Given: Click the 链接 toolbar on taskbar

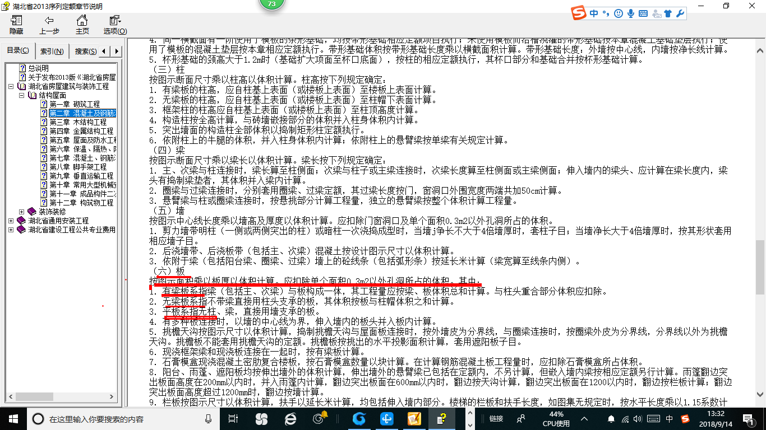Looking at the screenshot, I should pyautogui.click(x=496, y=419).
